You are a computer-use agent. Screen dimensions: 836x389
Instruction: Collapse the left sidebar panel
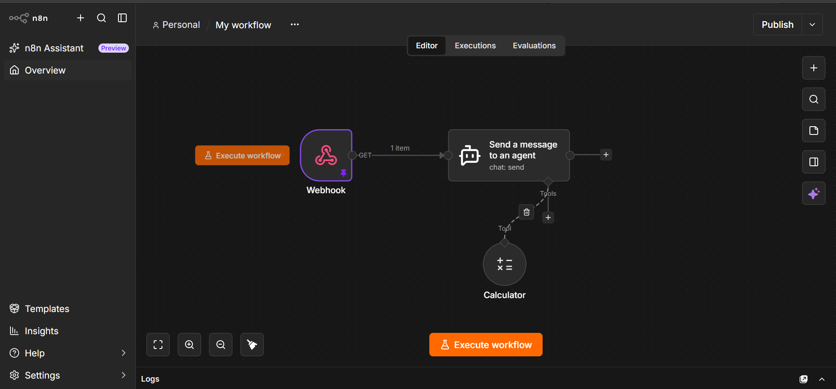[x=122, y=18]
